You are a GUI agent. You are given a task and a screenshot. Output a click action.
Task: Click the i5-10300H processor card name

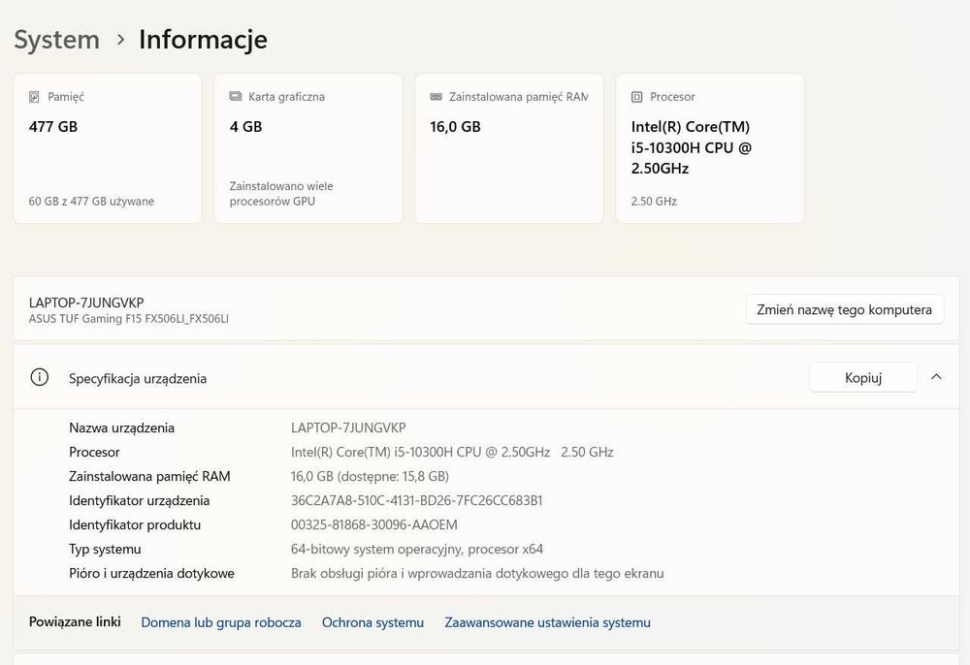691,147
